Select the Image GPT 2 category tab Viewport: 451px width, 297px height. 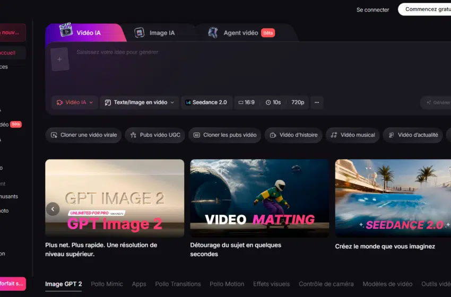click(x=64, y=284)
